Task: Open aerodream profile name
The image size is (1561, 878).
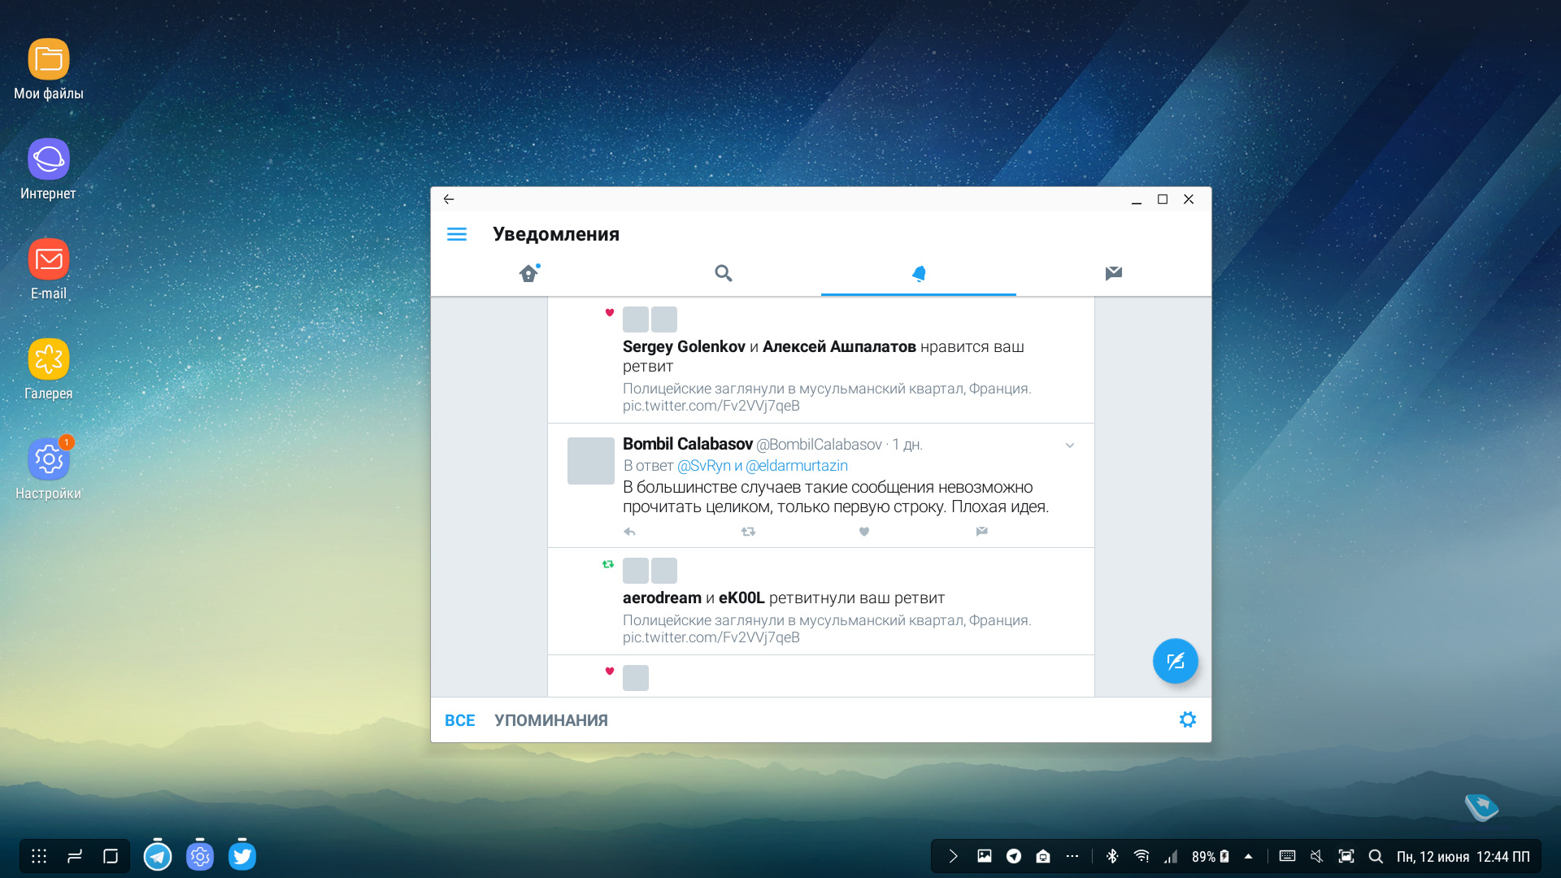Action: point(662,598)
